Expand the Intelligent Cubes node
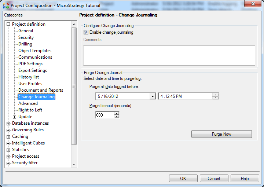The height and width of the screenshot is (187, 264). click(x=8, y=143)
